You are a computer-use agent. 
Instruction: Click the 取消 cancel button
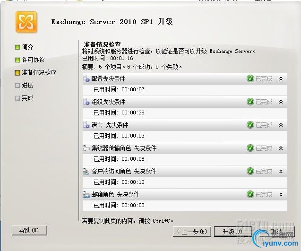click(277, 232)
